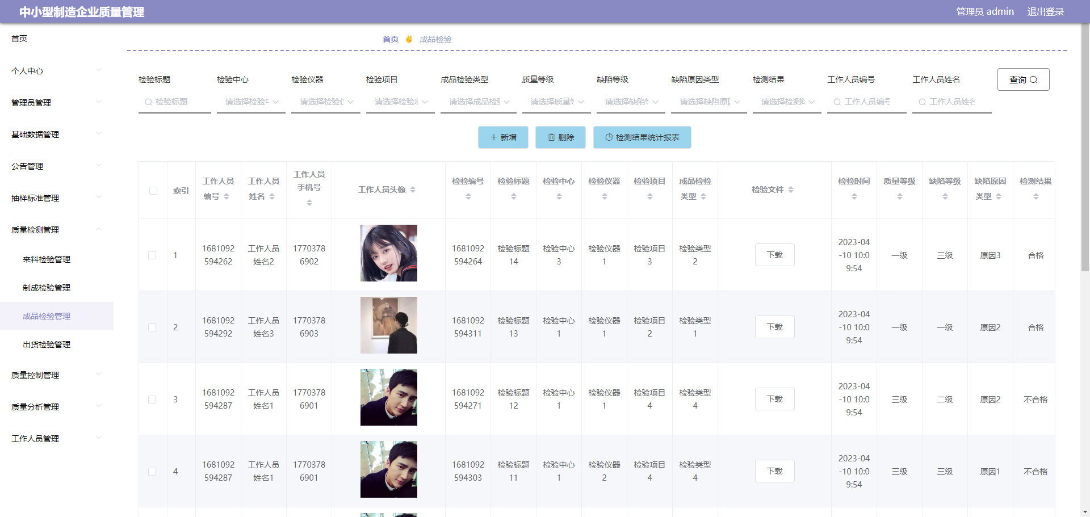Open the 检测结果 filter dropdown
The height and width of the screenshot is (517, 1090).
(787, 102)
